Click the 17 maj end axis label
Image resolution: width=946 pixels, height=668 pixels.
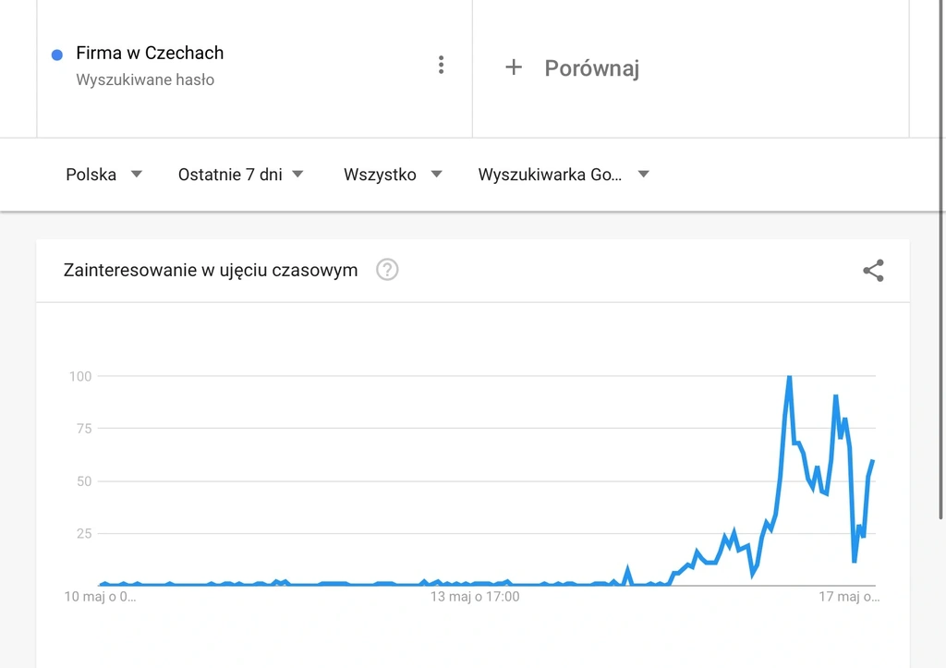click(849, 597)
